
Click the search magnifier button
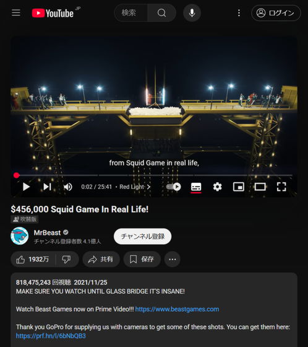tap(162, 13)
